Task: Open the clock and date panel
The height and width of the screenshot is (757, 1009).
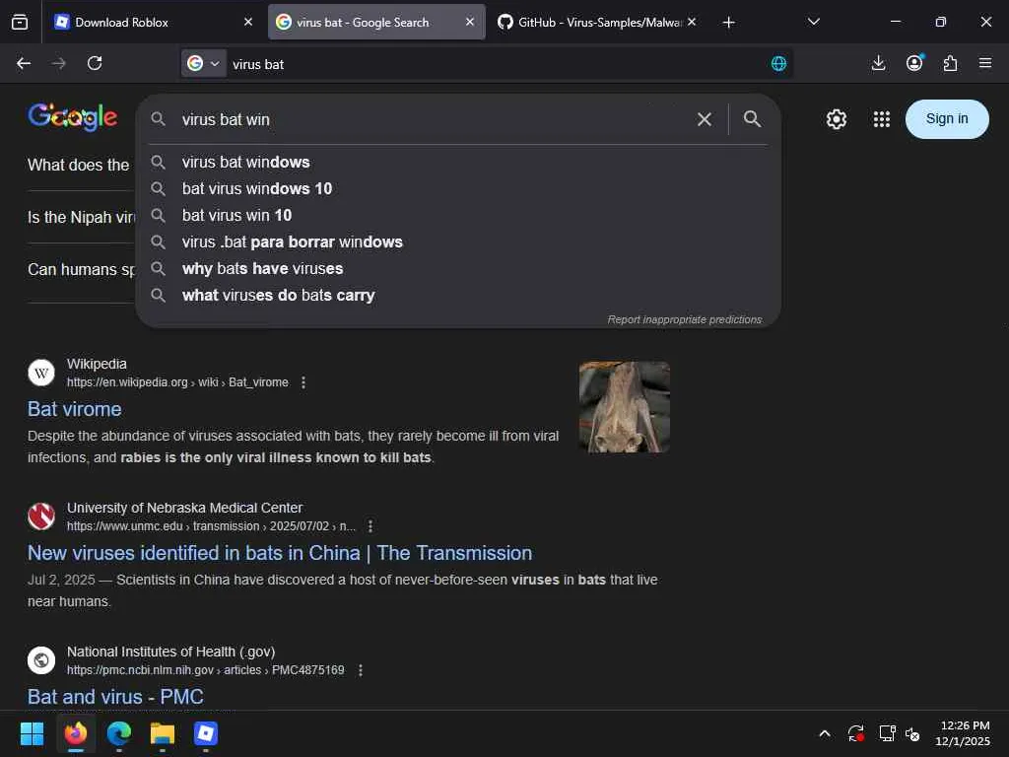Action: pos(963,733)
